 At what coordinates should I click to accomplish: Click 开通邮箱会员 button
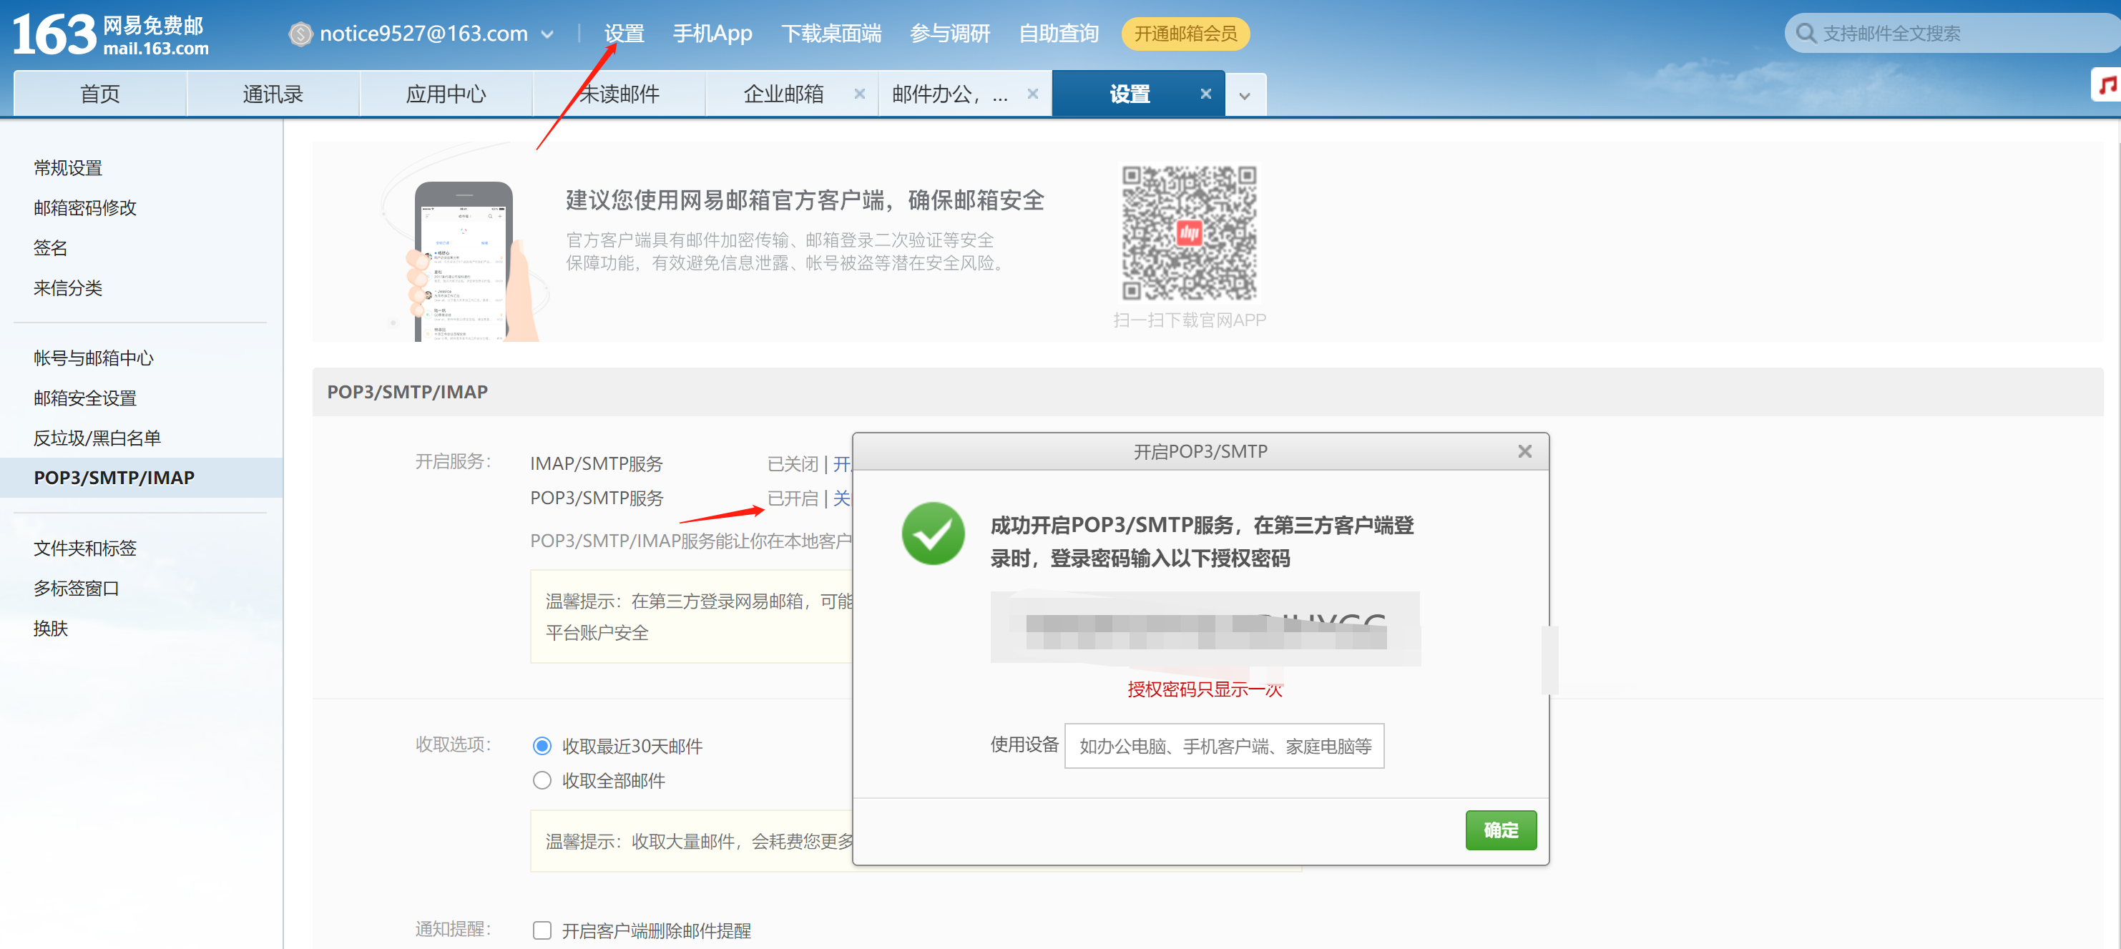(x=1185, y=34)
